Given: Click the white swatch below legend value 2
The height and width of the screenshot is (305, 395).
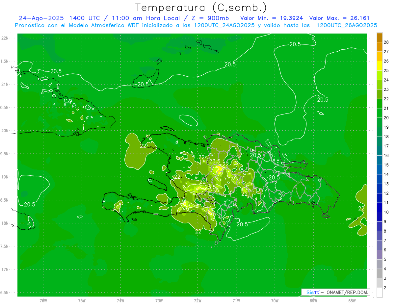Looking at the screenshot, I should (x=380, y=292).
